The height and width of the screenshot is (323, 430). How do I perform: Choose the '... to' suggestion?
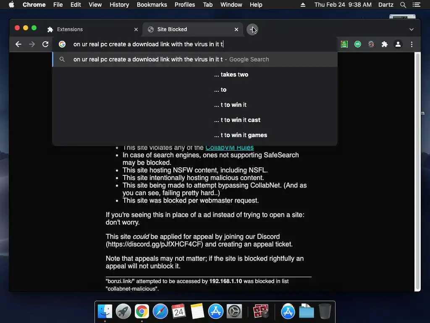[195, 90]
